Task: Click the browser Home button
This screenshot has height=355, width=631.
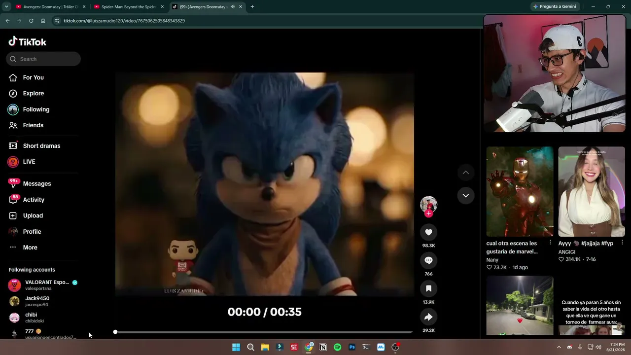Action: (43, 21)
